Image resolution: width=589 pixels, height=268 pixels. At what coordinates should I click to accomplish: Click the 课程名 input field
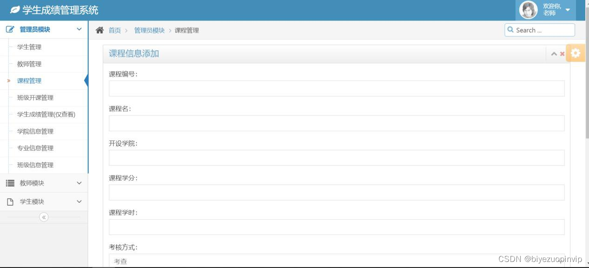point(337,123)
